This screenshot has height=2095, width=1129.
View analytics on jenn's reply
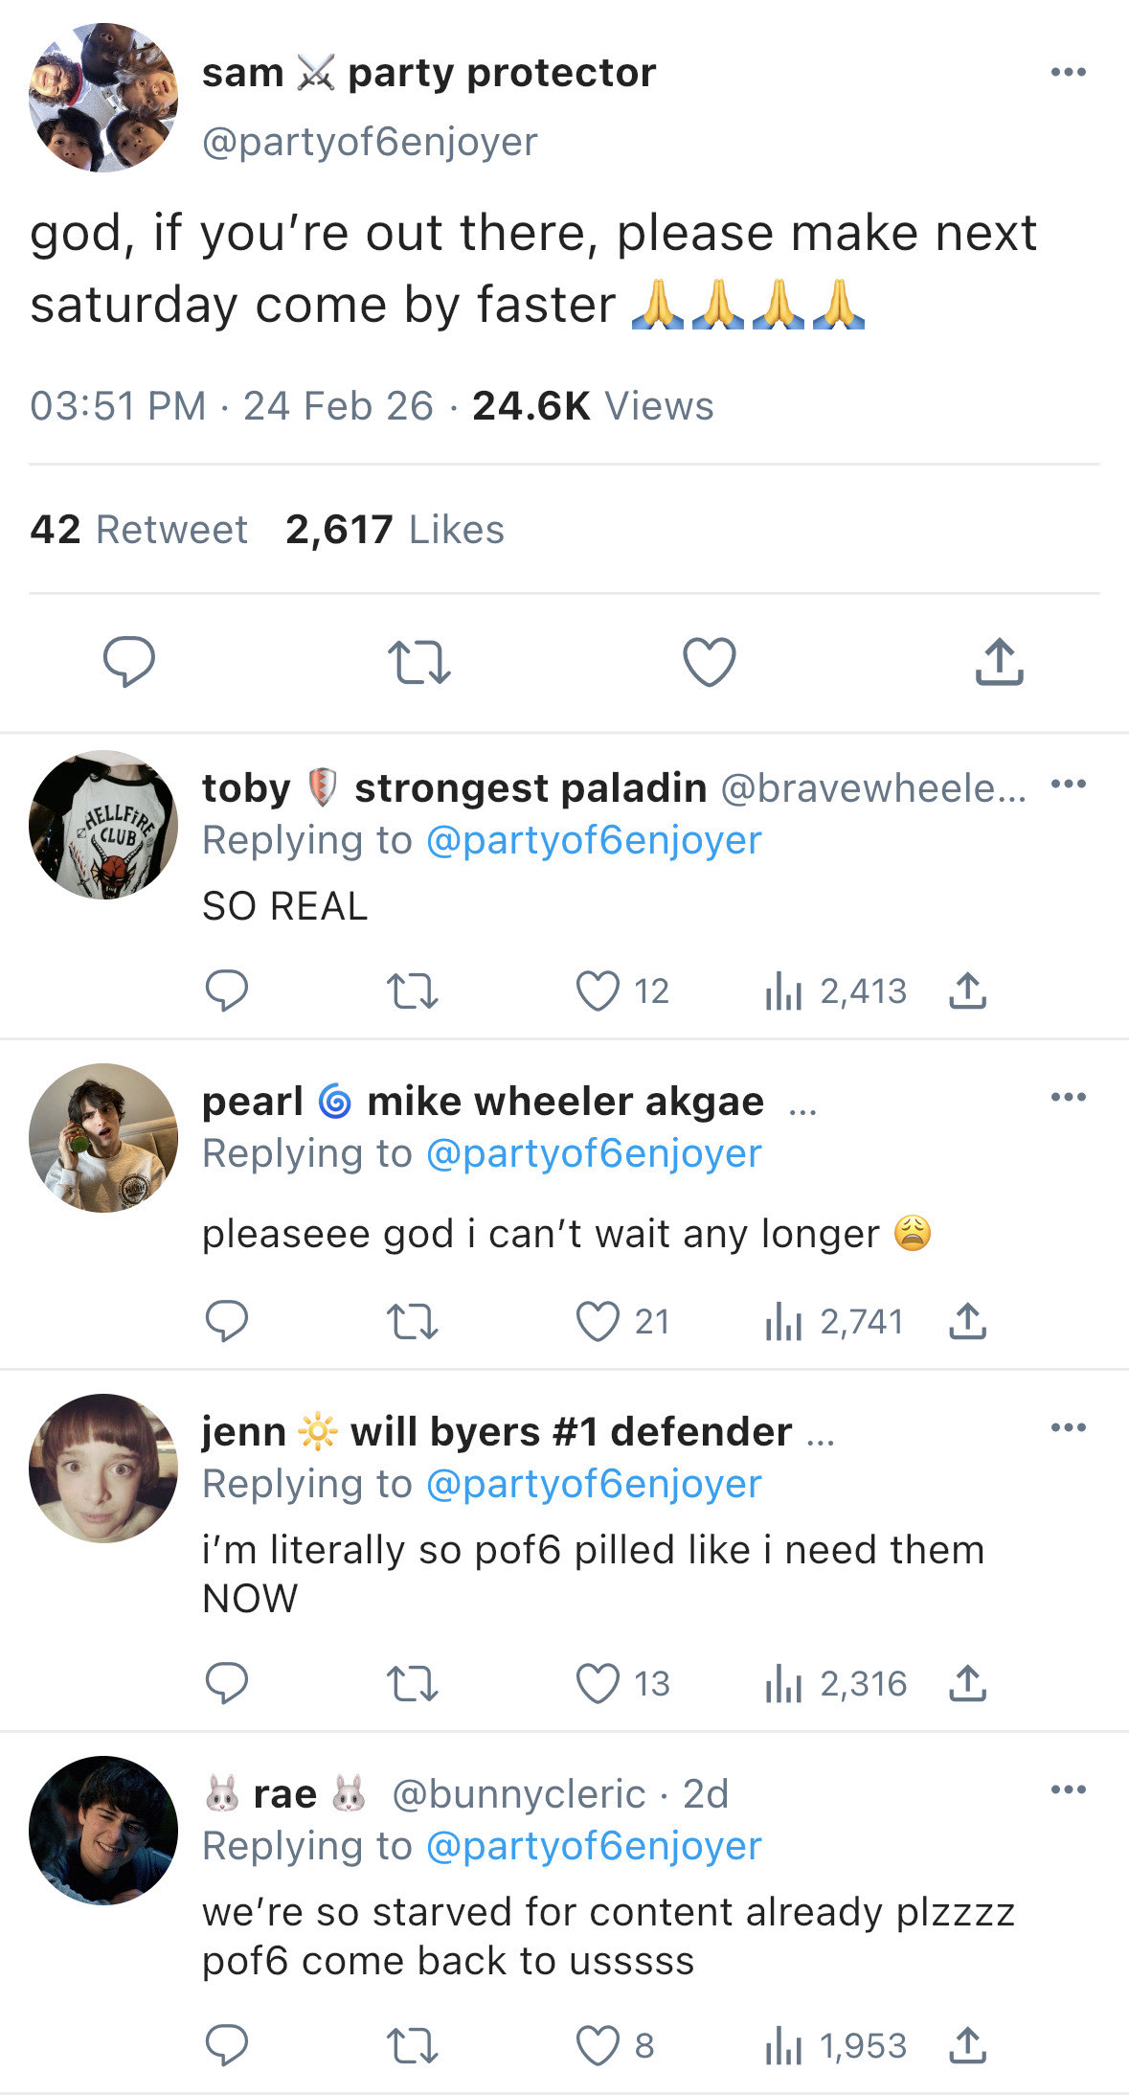[x=783, y=1684]
